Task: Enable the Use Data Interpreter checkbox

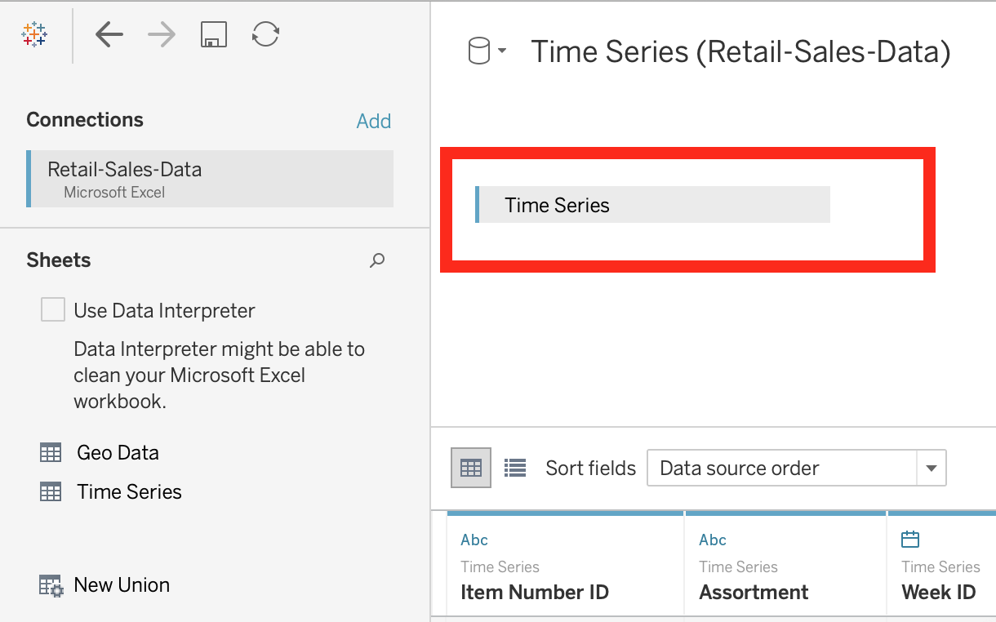Action: coord(52,309)
